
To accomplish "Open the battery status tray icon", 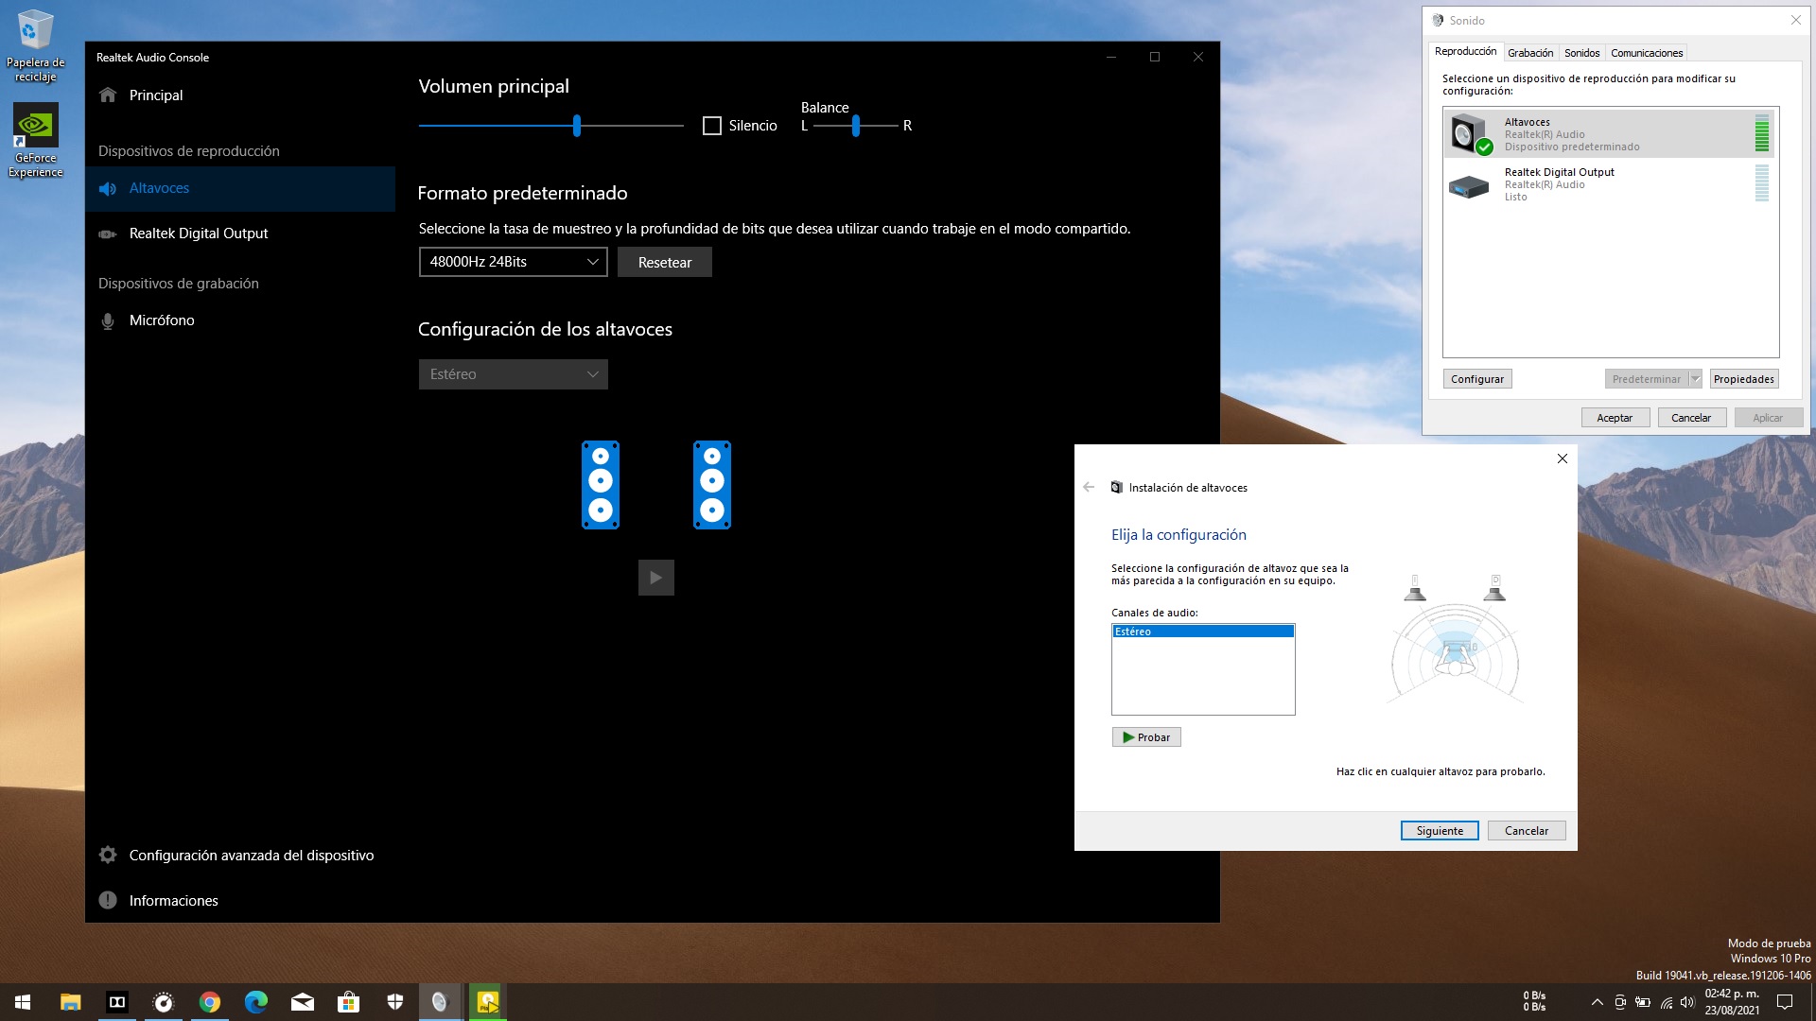I will 1643,1002.
